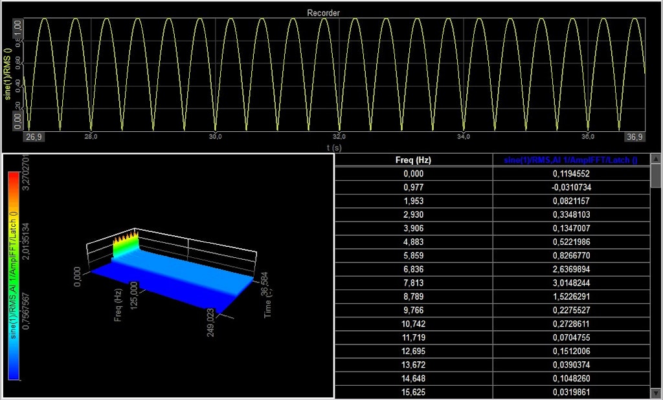Viewport: 663px width, 400px height.
Task: Select frequency cell 5,859
Action: [414, 255]
